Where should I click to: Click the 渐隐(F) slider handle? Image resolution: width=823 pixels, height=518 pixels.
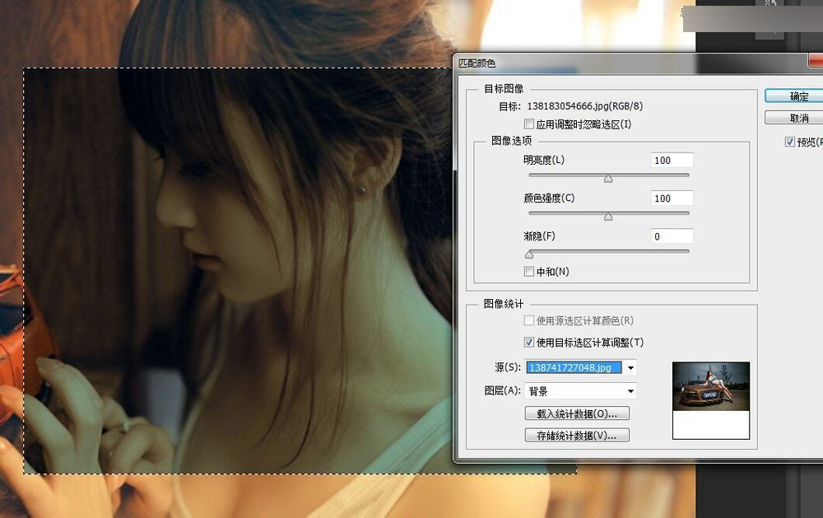point(529,254)
